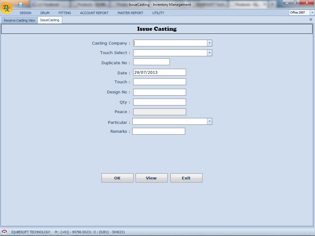Click the Date field showing 29/07/2013
This screenshot has height=236, width=315.
159,73
